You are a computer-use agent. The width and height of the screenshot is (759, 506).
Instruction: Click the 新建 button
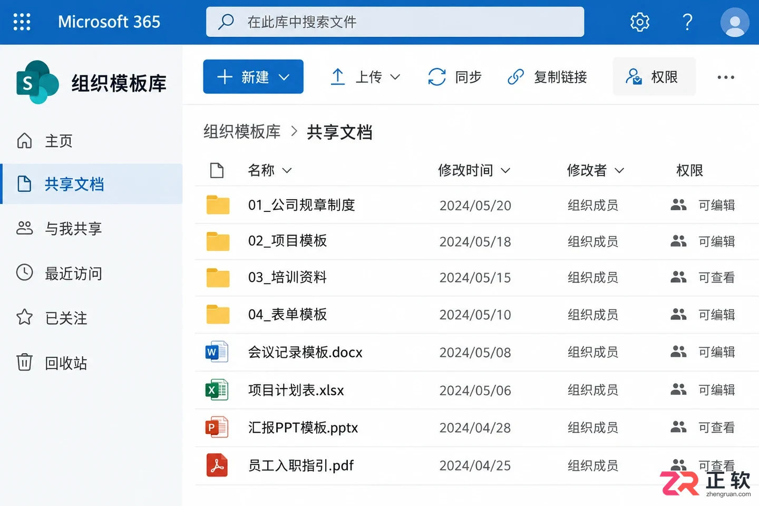253,77
